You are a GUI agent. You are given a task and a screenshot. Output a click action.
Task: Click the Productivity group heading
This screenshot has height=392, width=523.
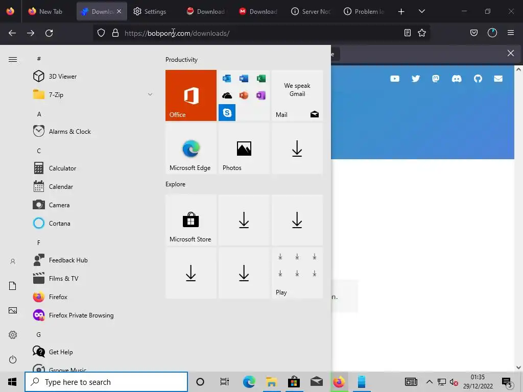181,60
